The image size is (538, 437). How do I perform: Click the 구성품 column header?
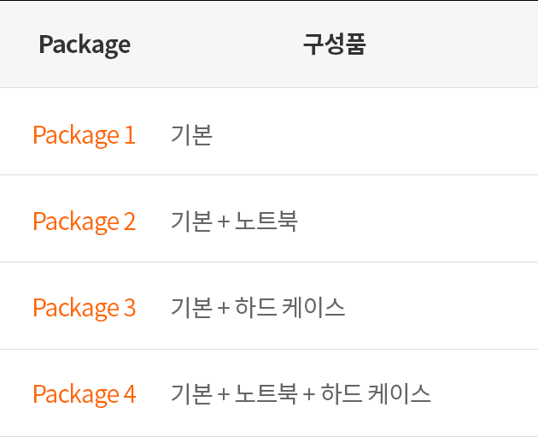point(335,44)
